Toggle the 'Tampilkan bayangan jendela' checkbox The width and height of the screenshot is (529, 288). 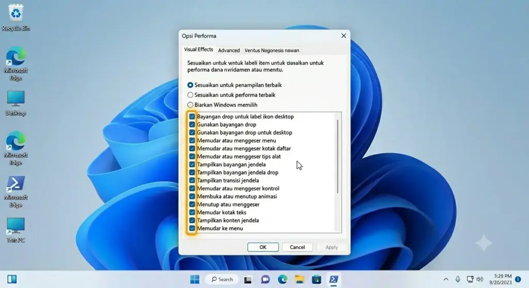[x=192, y=164]
